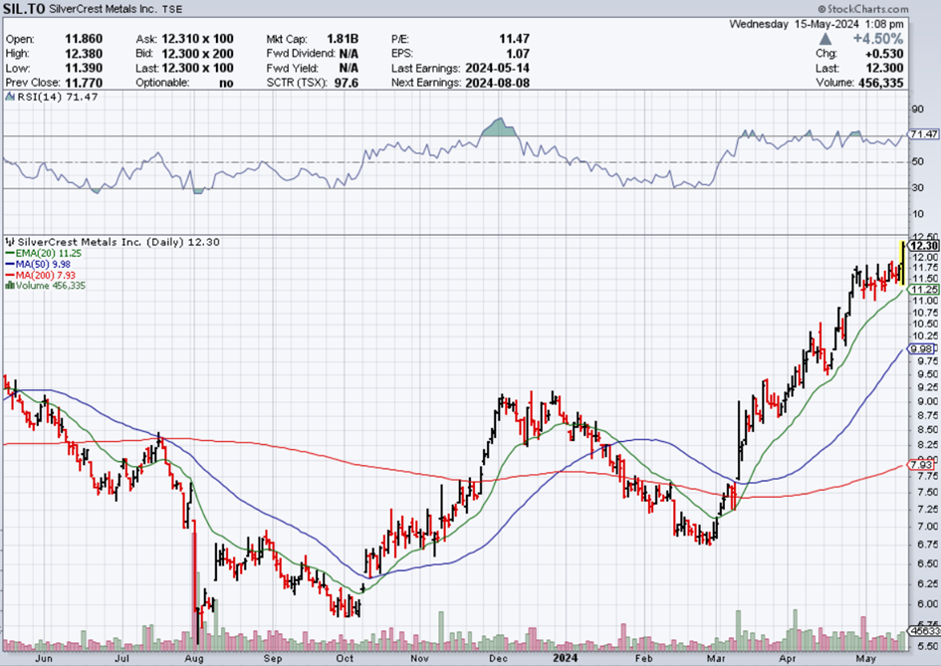Select the Last Earnings date 2024-05-14
Screen dimensions: 941x666
(x=497, y=68)
